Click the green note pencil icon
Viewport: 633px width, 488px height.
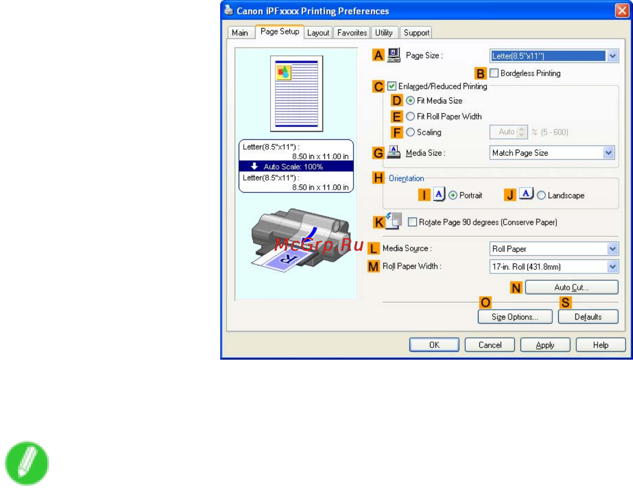pos(26,463)
